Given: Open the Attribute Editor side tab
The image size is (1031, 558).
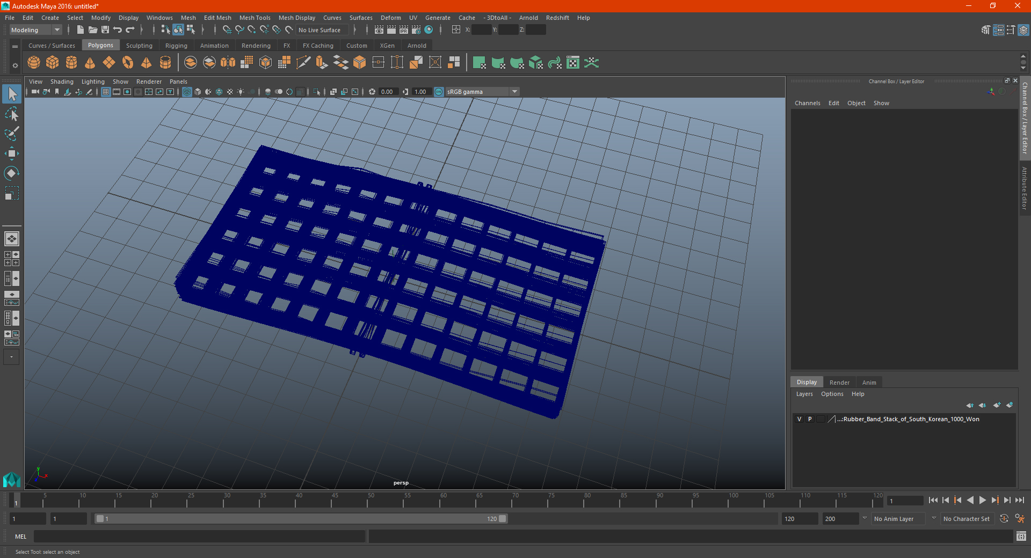Looking at the screenshot, I should 1025,188.
